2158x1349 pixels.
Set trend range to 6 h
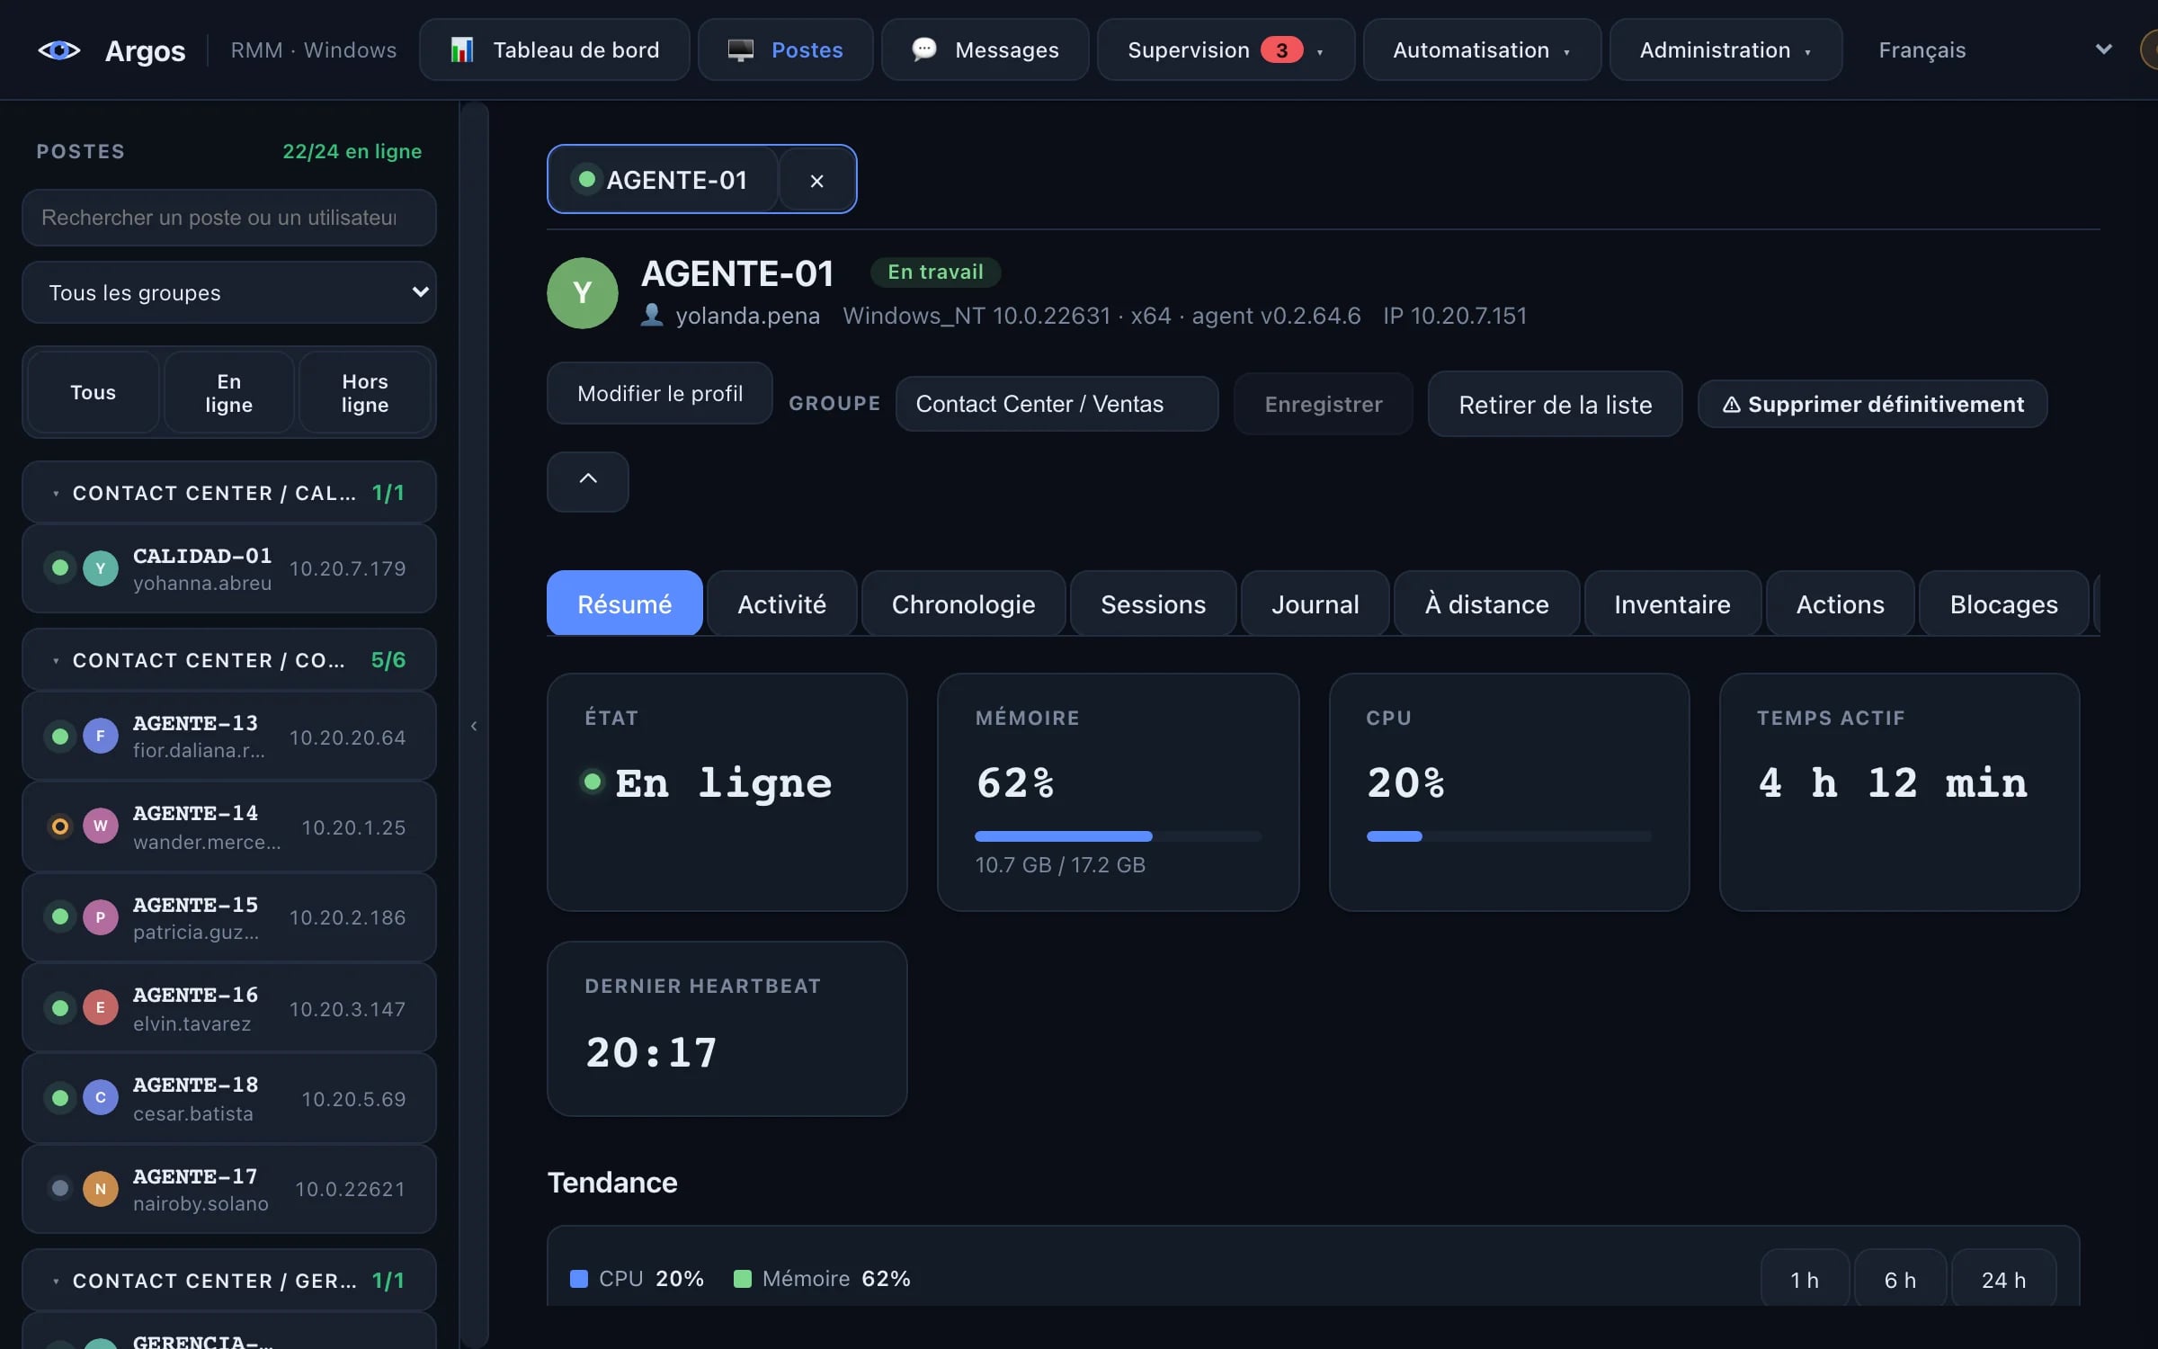coord(1900,1279)
